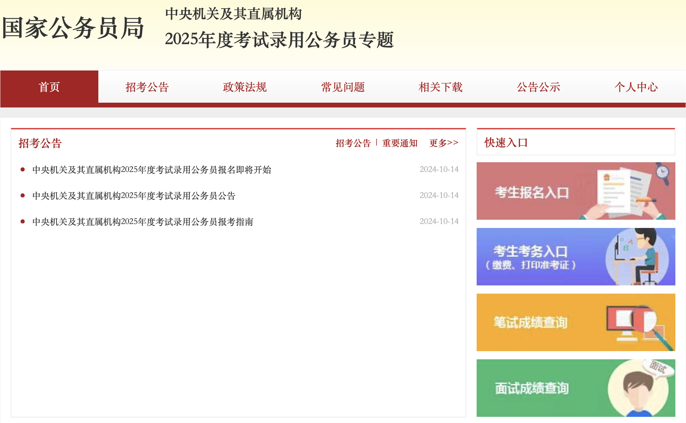686x423 pixels.
Task: Click the 2025年度考试录用公务员专题 heading
Action: click(279, 40)
